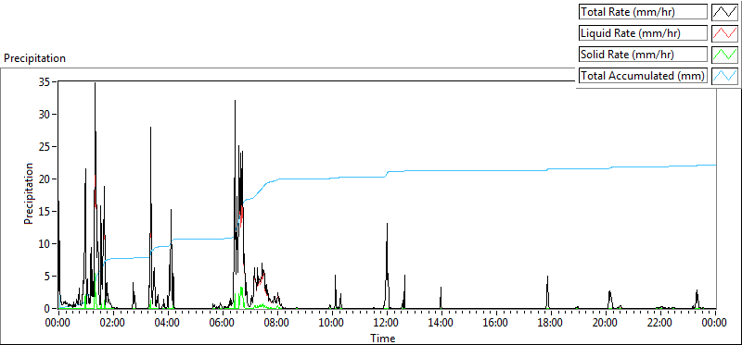Click the 12:00 time axis label
Viewport: 742px width, 345px height.
387,323
